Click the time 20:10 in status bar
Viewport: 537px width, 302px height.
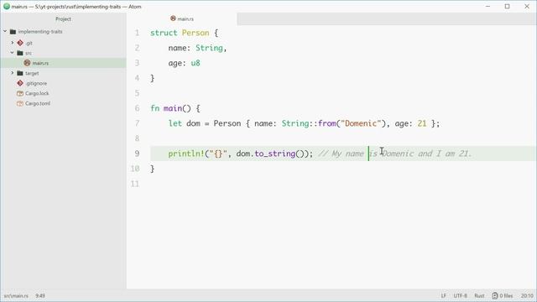[x=527, y=295]
